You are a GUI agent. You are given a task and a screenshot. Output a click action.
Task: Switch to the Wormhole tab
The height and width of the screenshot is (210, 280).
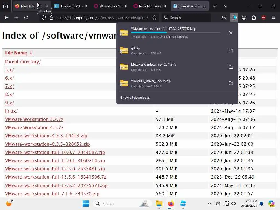111,6
